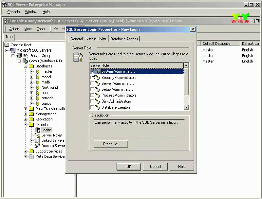The image size is (262, 199).
Task: Click the Server Roles key icon in tree
Action: point(38,135)
